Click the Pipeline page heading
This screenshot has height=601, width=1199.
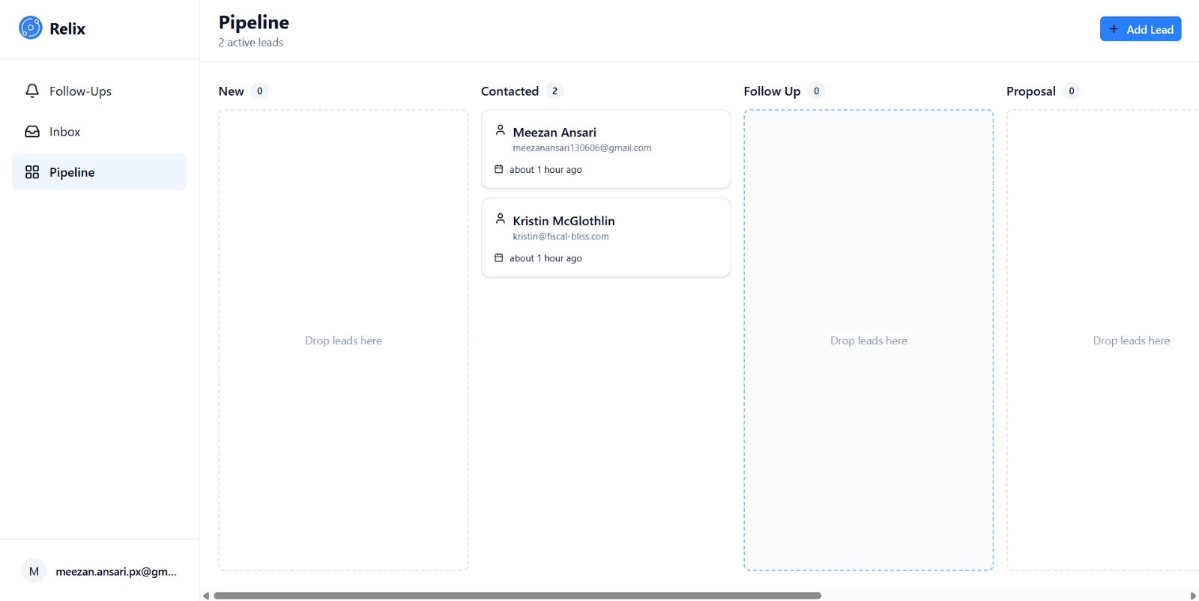click(x=254, y=22)
